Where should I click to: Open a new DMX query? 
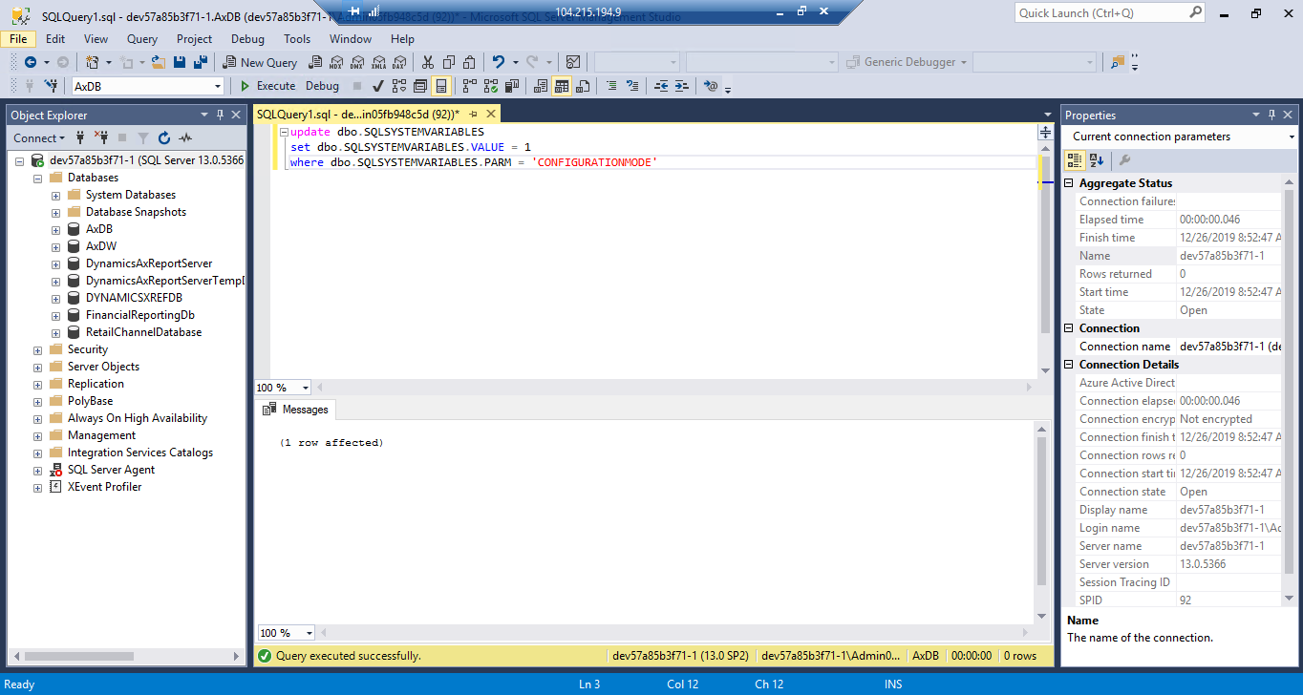click(x=356, y=62)
